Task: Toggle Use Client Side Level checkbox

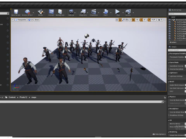Action: pyautogui.click(x=185, y=88)
